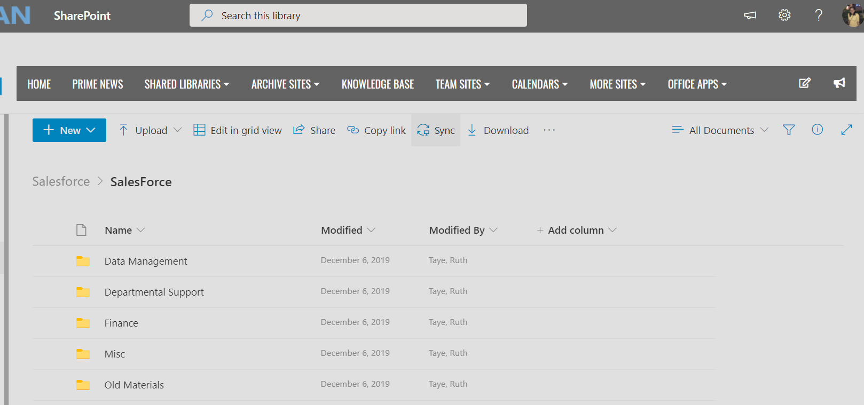The height and width of the screenshot is (405, 864).
Task: Click the Data Management folder icon
Action: pos(83,261)
